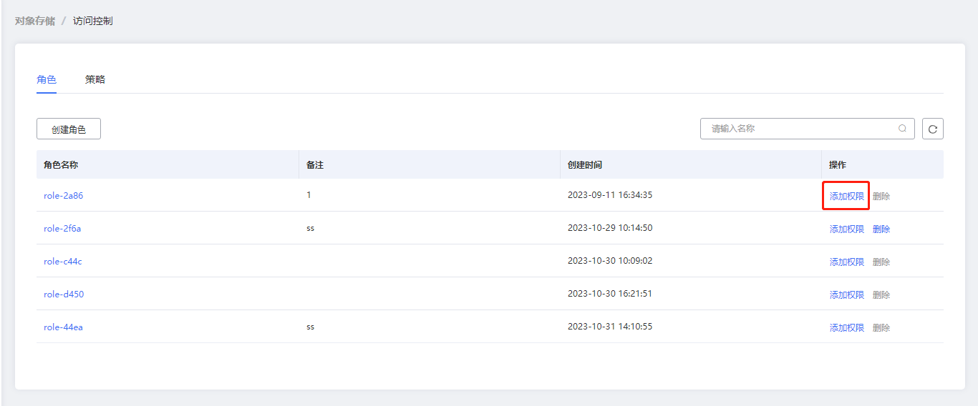Delete role-d450 via 删除
978x406 pixels.
click(881, 294)
